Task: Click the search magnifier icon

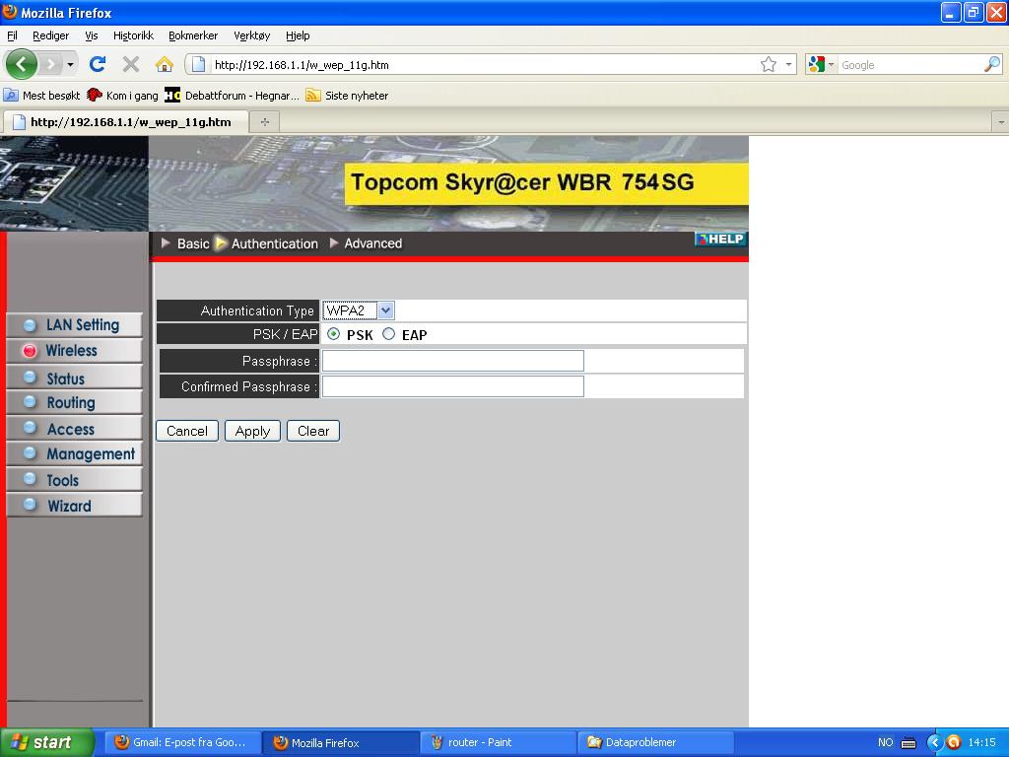Action: point(992,64)
